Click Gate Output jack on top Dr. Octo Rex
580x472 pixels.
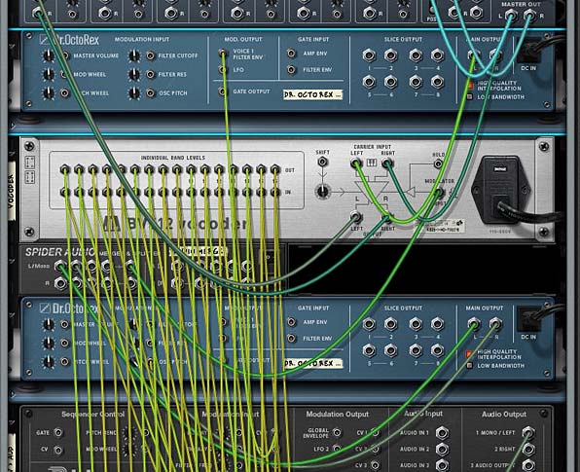[222, 91]
